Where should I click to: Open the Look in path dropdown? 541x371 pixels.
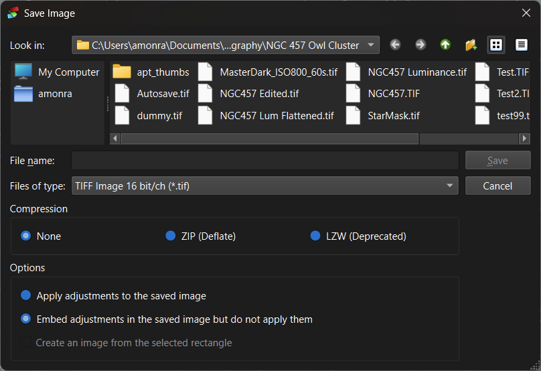pyautogui.click(x=371, y=46)
